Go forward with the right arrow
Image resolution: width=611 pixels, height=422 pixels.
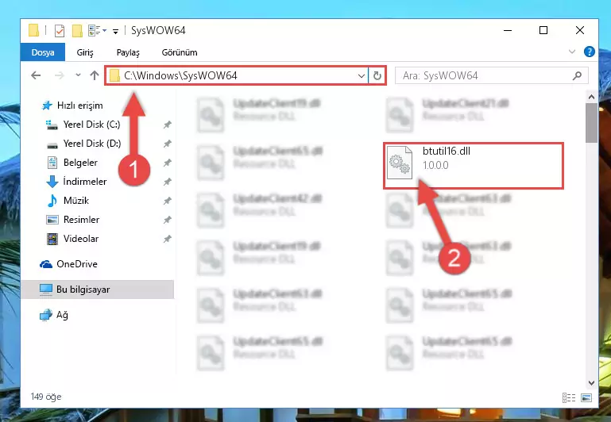point(60,75)
